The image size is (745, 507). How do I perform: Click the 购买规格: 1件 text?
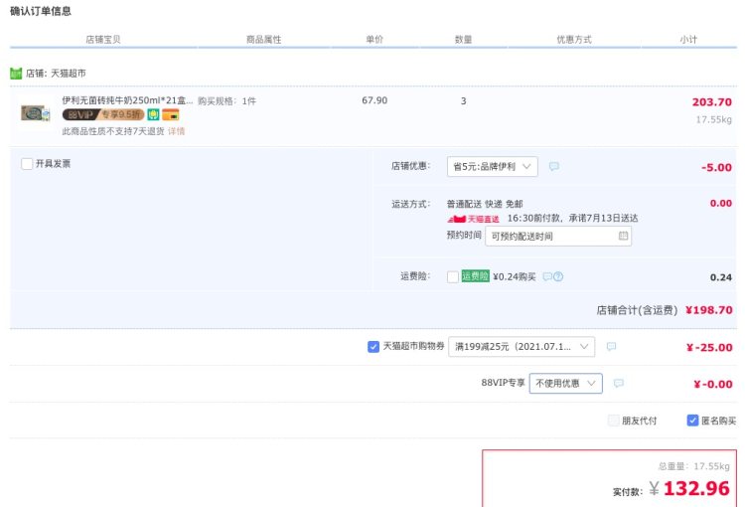(x=226, y=100)
